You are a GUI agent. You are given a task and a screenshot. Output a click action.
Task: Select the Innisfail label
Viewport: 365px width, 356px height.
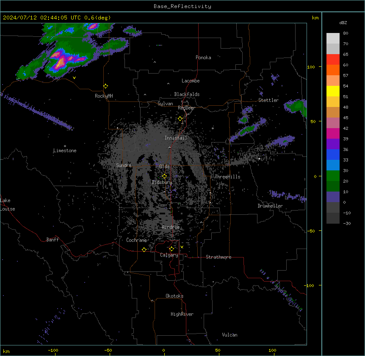pos(176,138)
